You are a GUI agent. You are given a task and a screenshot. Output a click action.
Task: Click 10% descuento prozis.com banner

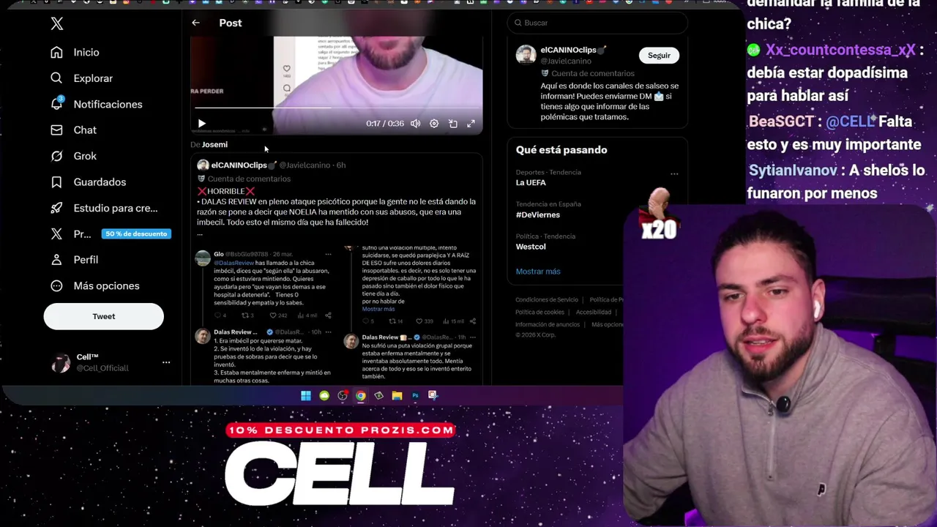point(341,430)
